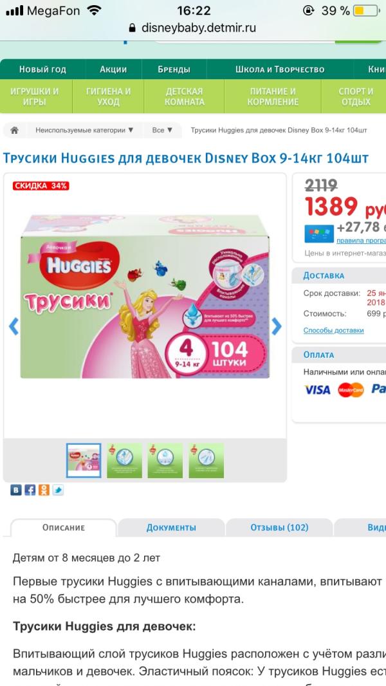Open Питание и кормление category
Screen dimensions: 386x686
pyautogui.click(x=272, y=97)
